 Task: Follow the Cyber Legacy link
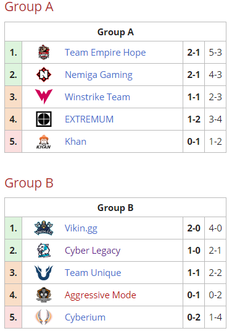click(x=93, y=251)
